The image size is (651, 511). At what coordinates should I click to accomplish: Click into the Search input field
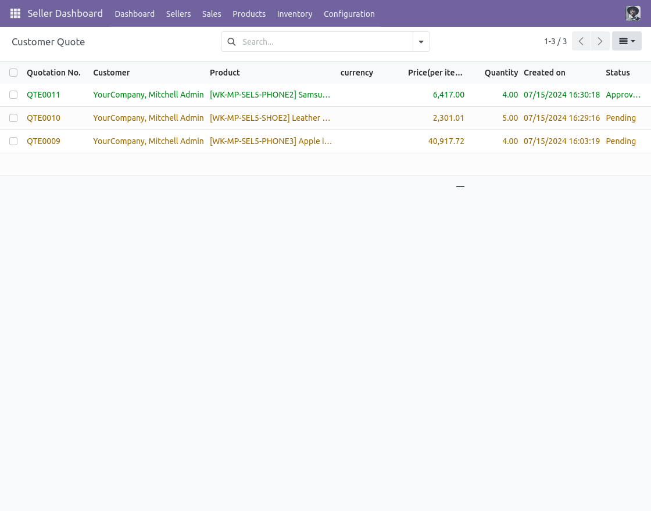[x=325, y=42]
